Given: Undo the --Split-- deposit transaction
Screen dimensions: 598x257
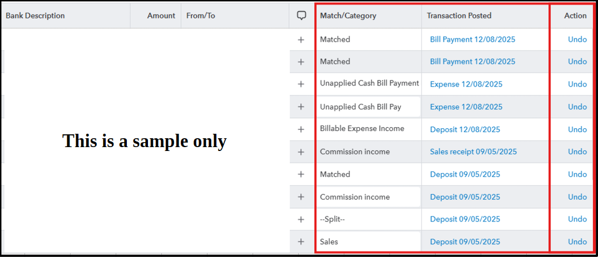Looking at the screenshot, I should [577, 219].
